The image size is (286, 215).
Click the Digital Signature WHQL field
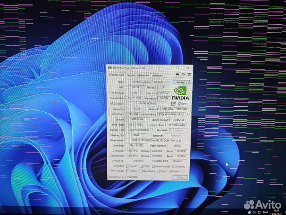point(178,146)
